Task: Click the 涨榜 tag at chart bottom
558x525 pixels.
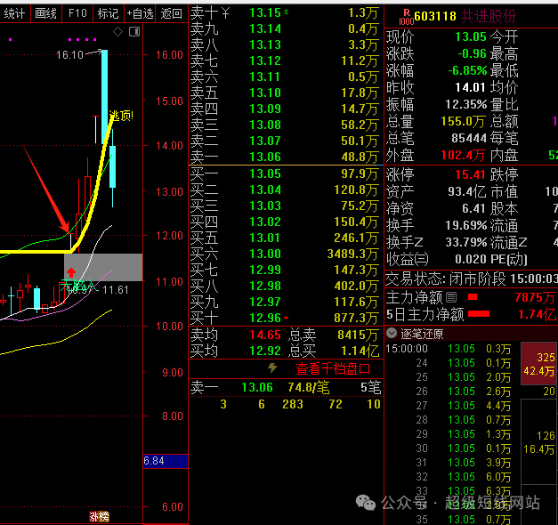Action: [x=100, y=516]
